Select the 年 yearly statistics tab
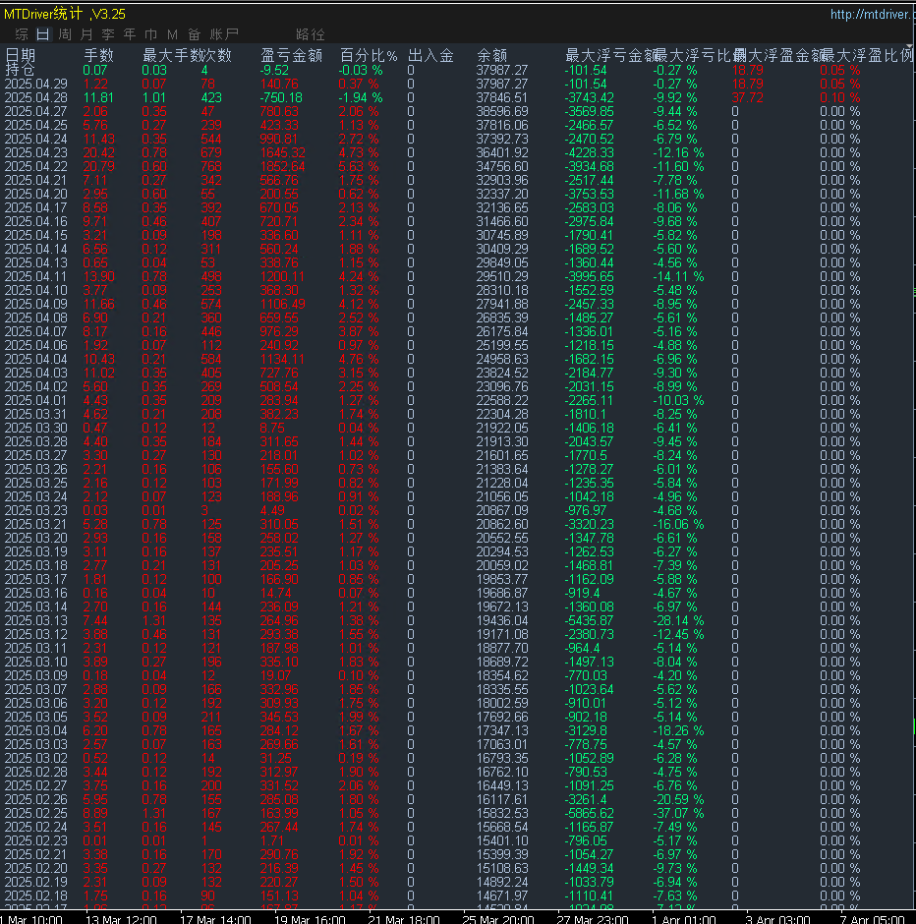 tap(130, 34)
